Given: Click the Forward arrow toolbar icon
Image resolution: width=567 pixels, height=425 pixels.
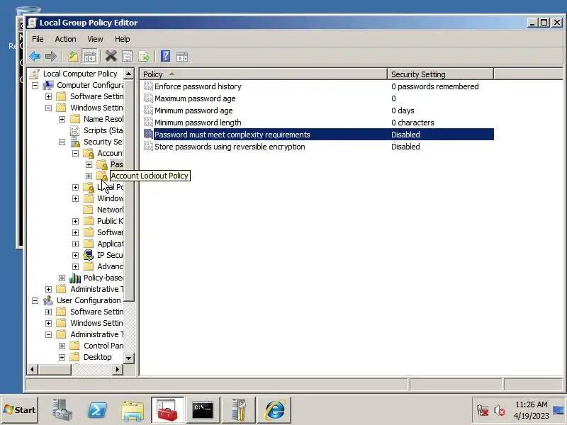Looking at the screenshot, I should [51, 57].
